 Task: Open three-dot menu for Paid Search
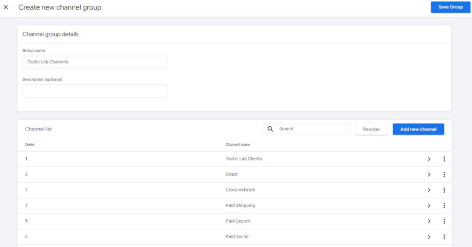pos(444,221)
